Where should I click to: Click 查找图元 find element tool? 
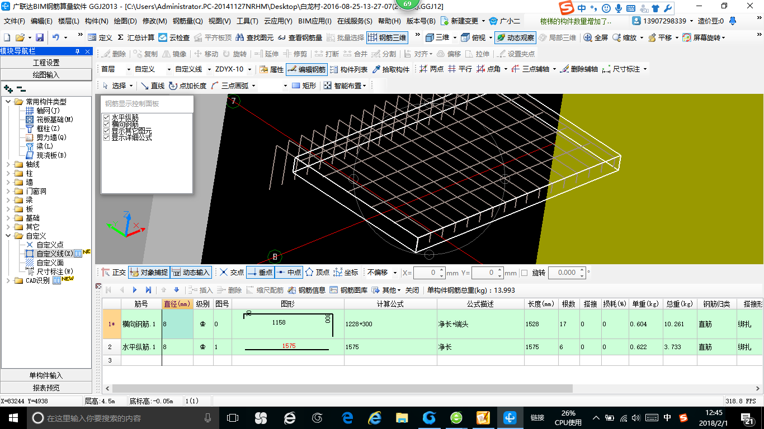254,37
